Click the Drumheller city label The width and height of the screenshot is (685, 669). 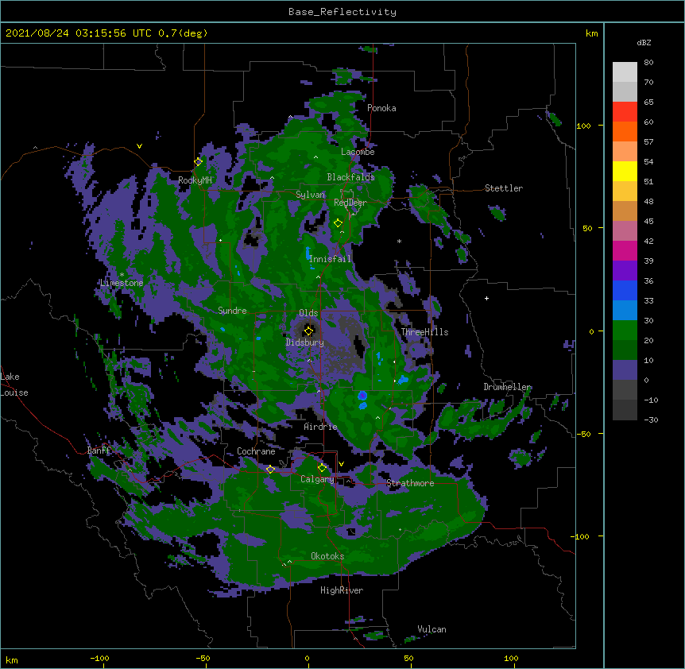click(x=507, y=387)
